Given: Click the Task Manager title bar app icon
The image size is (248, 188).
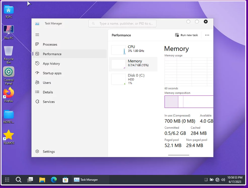Looking at the screenshot, I should (37, 24).
